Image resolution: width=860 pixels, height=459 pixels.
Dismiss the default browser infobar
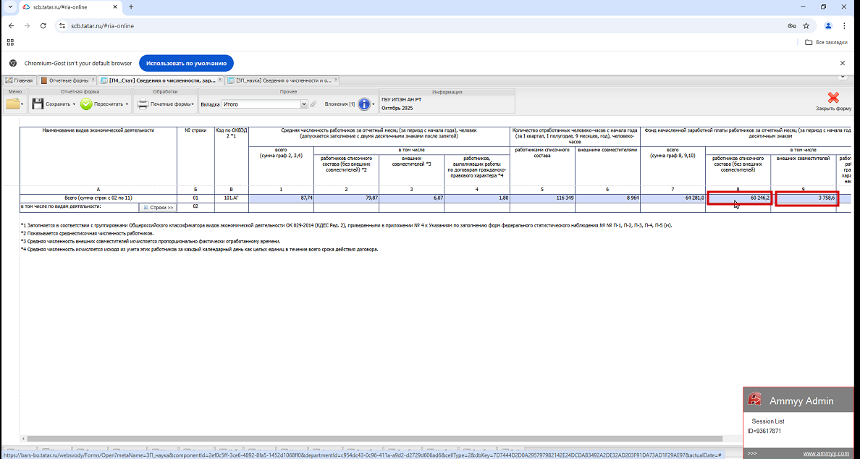pyautogui.click(x=843, y=63)
